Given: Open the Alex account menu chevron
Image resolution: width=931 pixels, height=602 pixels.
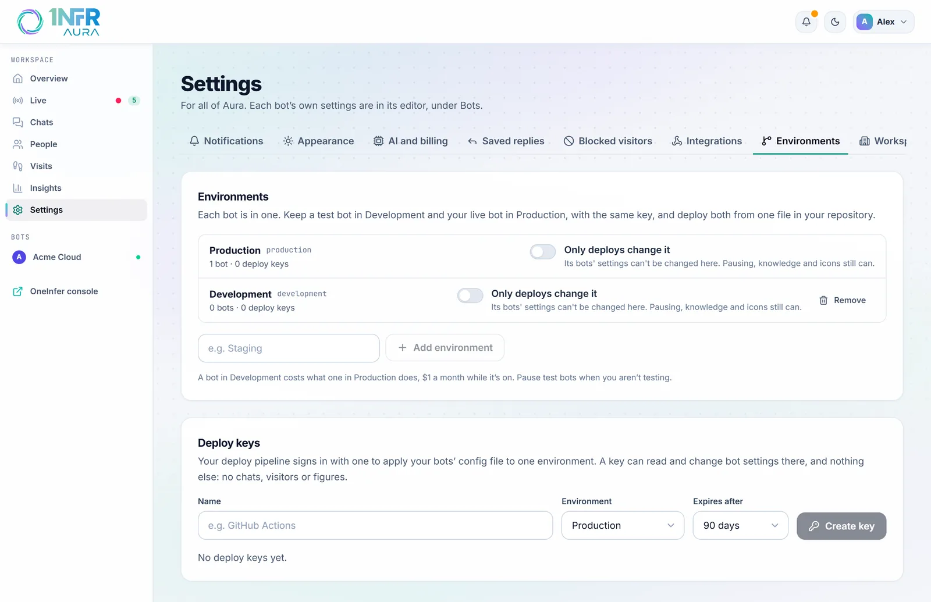Looking at the screenshot, I should [x=904, y=22].
